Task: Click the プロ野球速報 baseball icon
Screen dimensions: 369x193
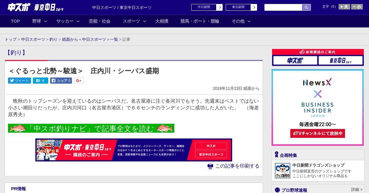Action: pyautogui.click(x=277, y=190)
